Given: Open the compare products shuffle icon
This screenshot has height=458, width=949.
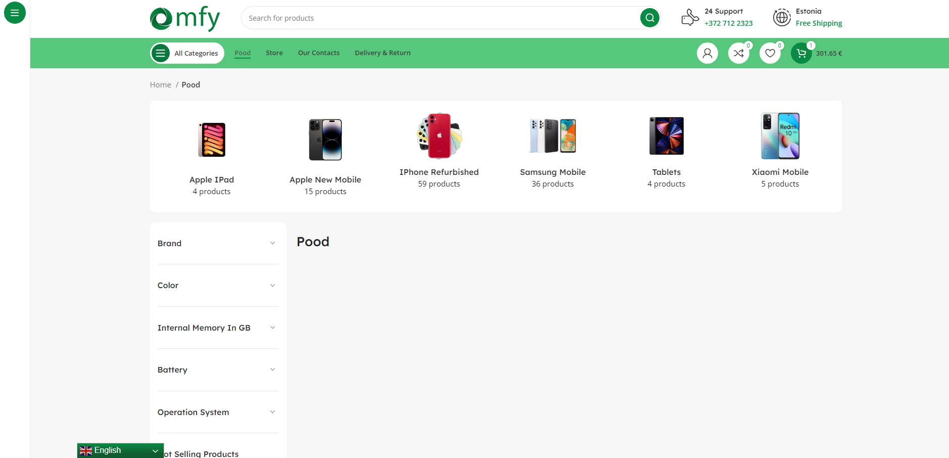Looking at the screenshot, I should click(739, 53).
